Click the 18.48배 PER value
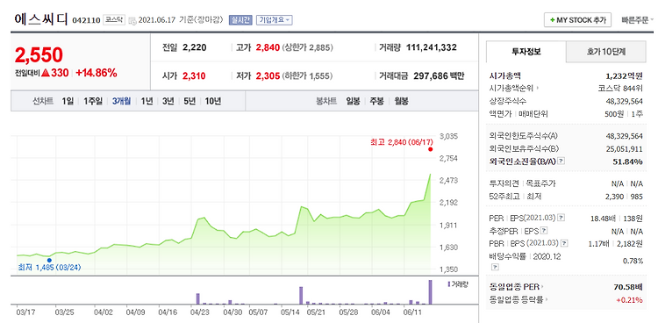 pos(602,218)
